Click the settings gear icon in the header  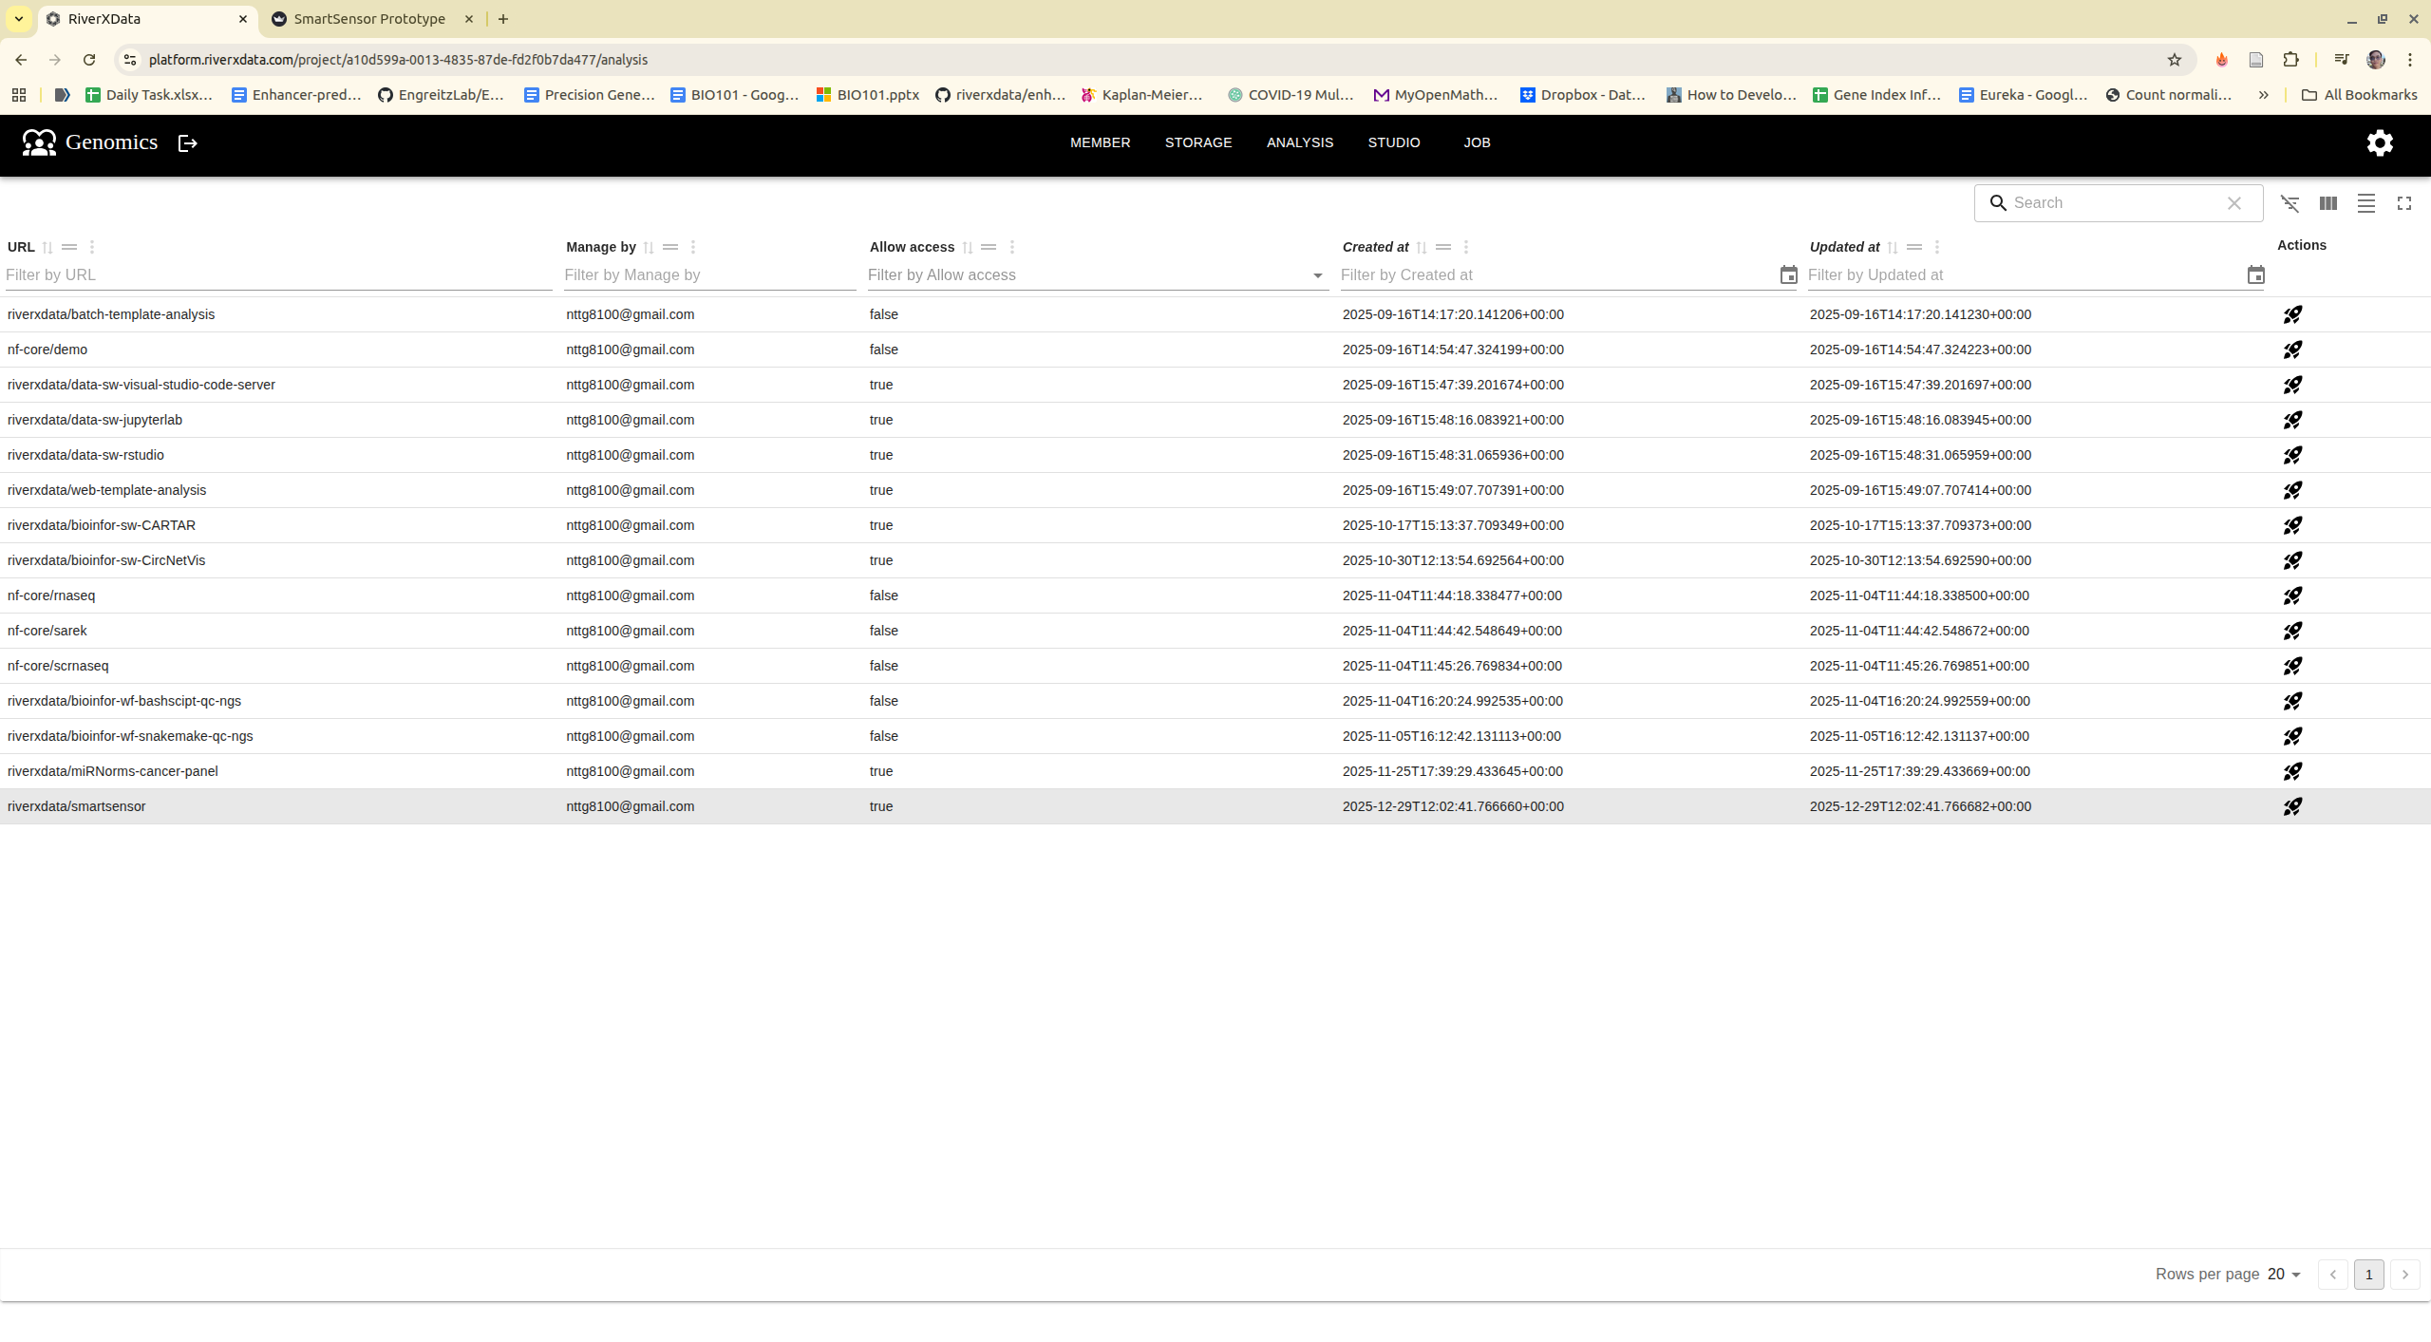click(2379, 142)
